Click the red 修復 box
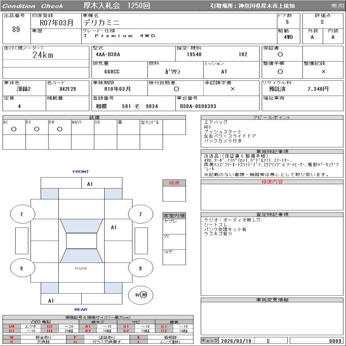346x346 pixels. [x=174, y=183]
